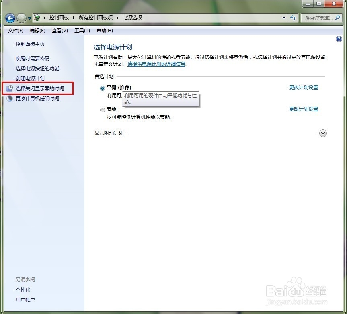Image resolution: width=347 pixels, height=314 pixels.
Task: Select the 节能 power plan radio button
Action: [x=102, y=110]
